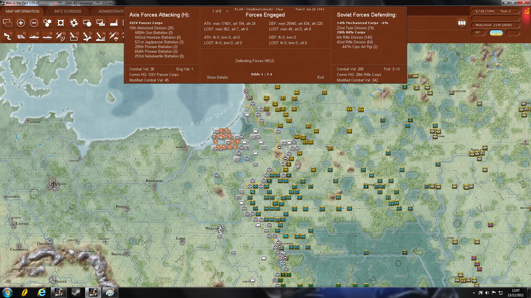
Task: Select the F8 bomb city mode icon
Action: [x=100, y=36]
